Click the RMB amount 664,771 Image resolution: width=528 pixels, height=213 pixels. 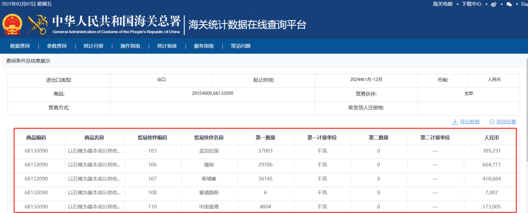tap(492, 165)
